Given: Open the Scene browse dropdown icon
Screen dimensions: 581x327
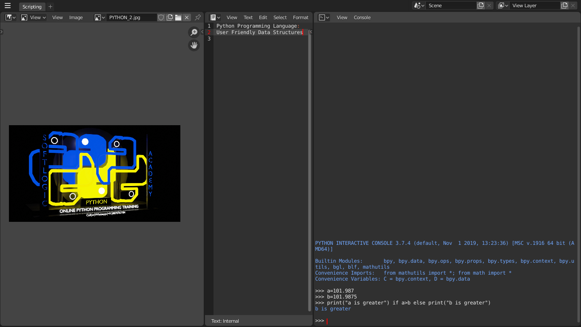Looking at the screenshot, I should coord(419,6).
